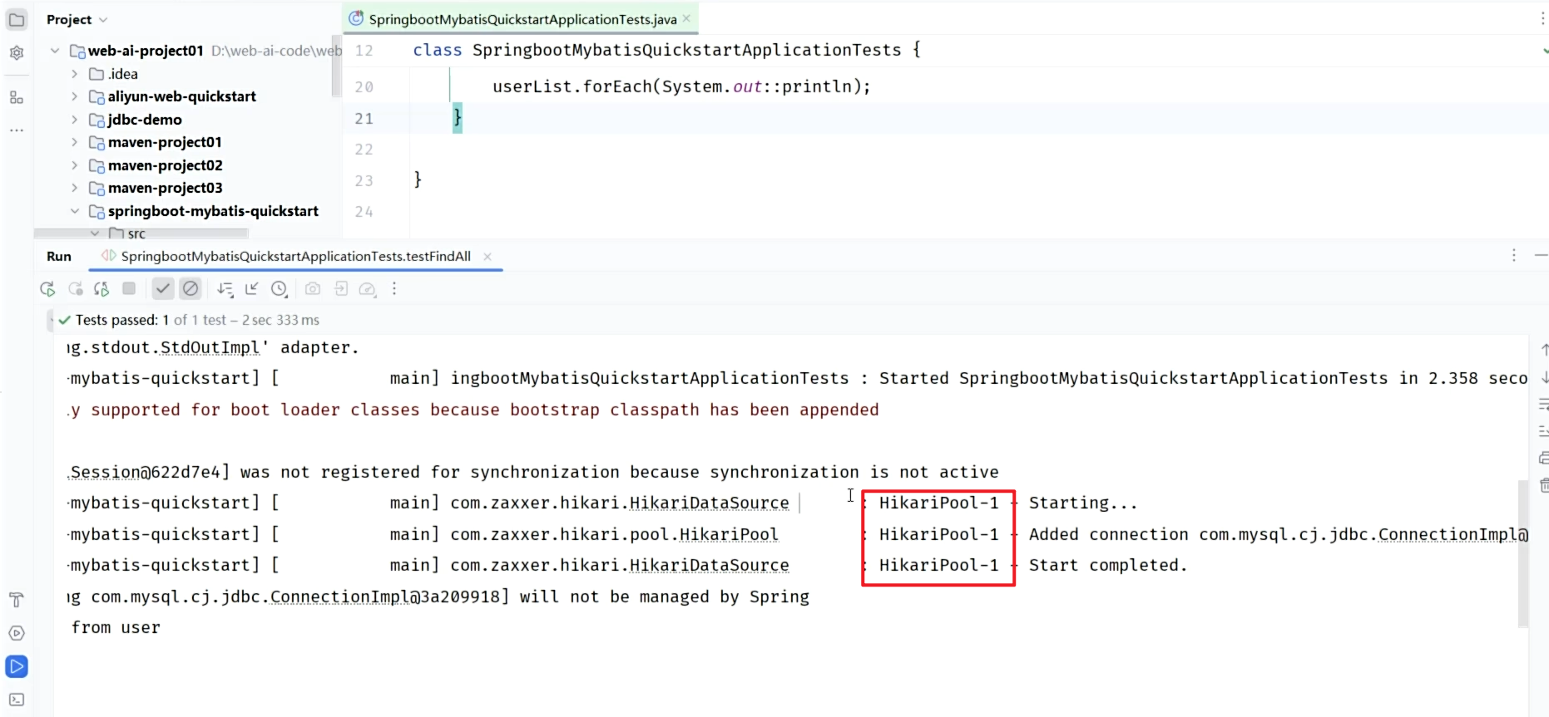Select springboot-mybatis-quickstart tree item
The width and height of the screenshot is (1549, 717).
(213, 211)
